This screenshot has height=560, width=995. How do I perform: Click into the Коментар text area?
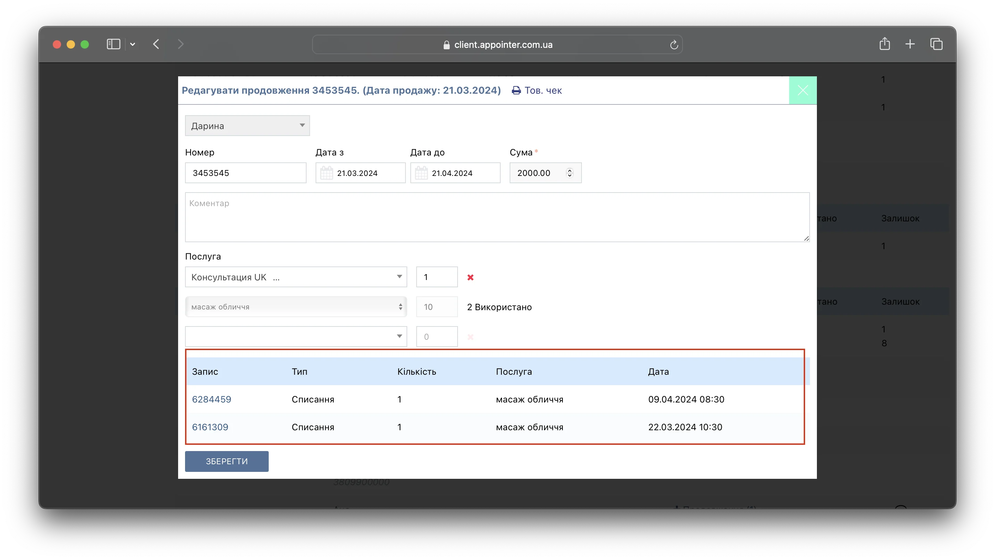coord(497,217)
